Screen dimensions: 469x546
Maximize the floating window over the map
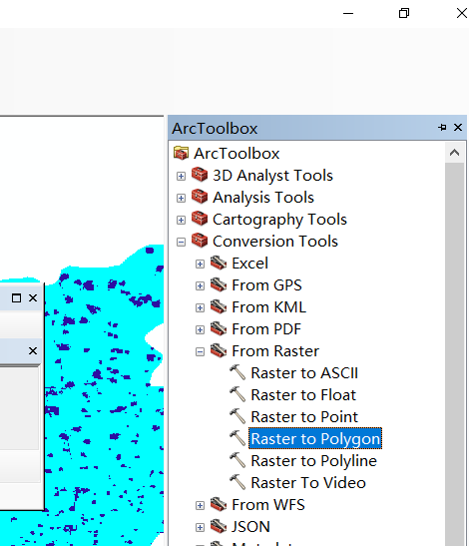[16, 297]
